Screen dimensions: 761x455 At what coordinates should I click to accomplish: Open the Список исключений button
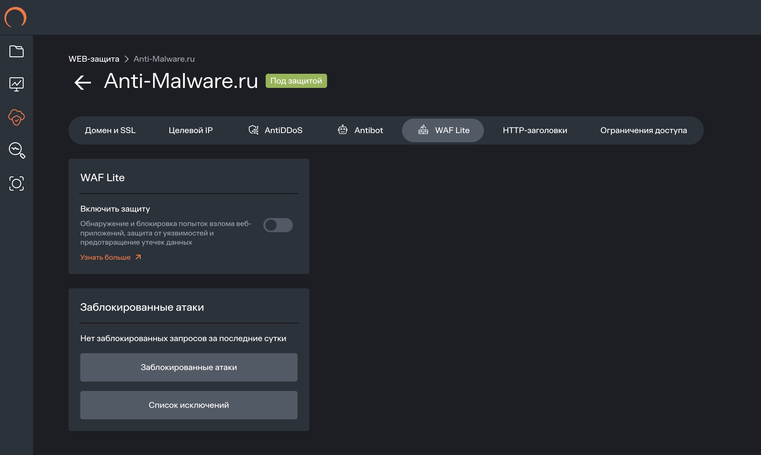[x=189, y=405]
